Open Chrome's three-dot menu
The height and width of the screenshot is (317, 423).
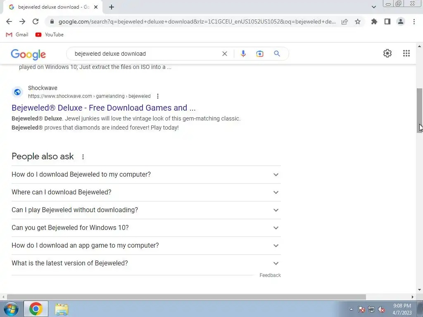(414, 21)
